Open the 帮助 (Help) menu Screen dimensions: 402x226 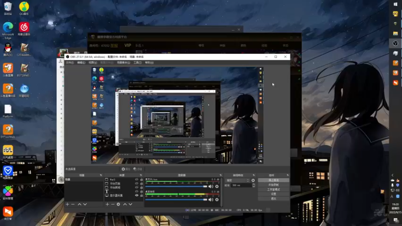[149, 62]
